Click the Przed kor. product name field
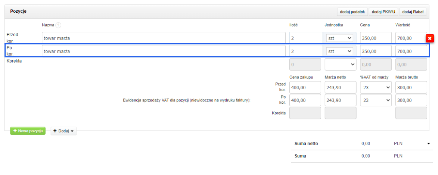Viewport: 438px width, 175px height. coord(164,38)
